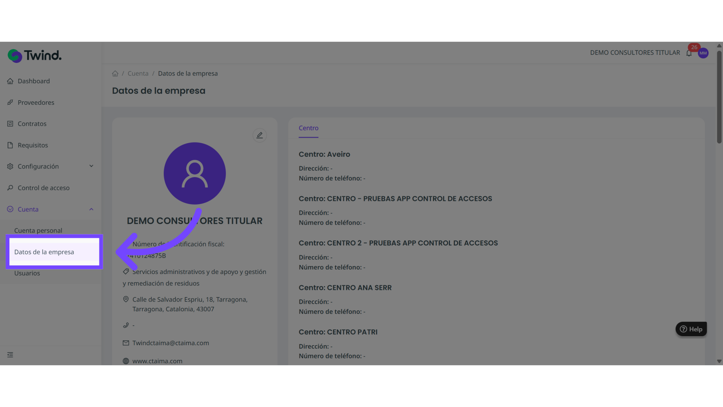Click the globe icon next to website
723x407 pixels.
click(126, 361)
